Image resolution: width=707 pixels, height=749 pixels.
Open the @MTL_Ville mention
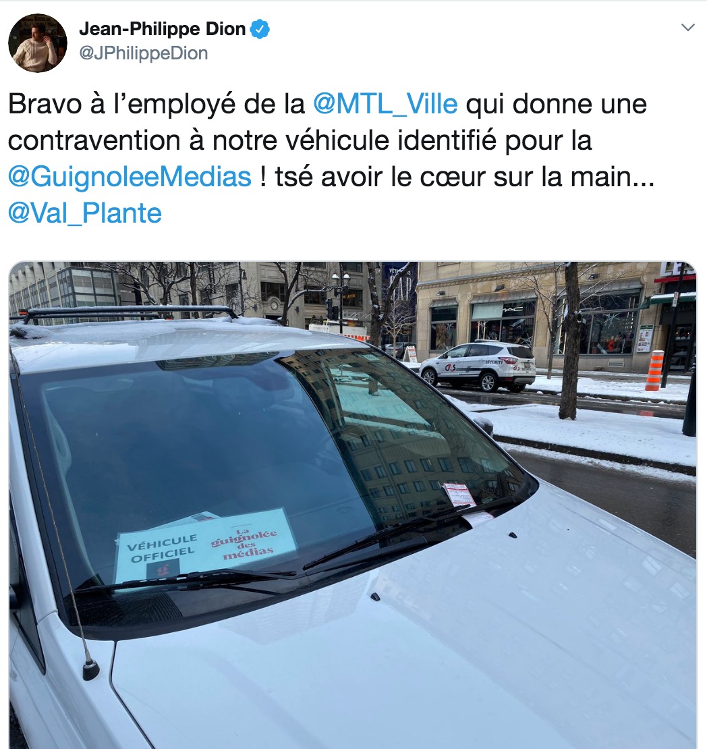tap(385, 104)
